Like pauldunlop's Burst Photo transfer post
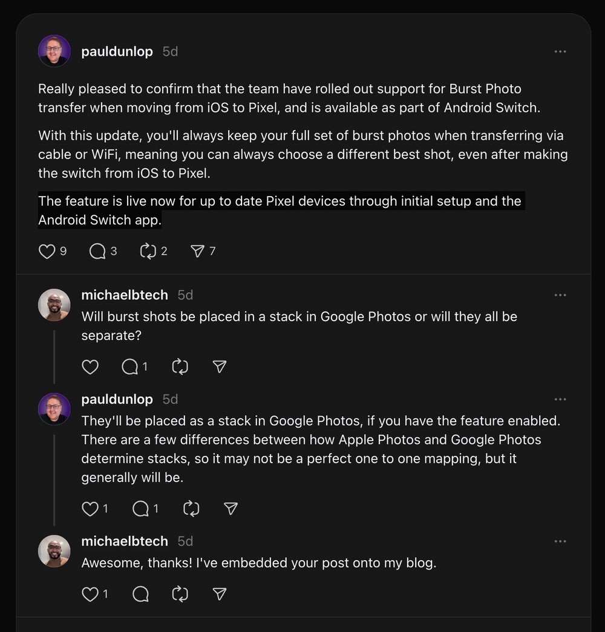The image size is (605, 632). 47,251
